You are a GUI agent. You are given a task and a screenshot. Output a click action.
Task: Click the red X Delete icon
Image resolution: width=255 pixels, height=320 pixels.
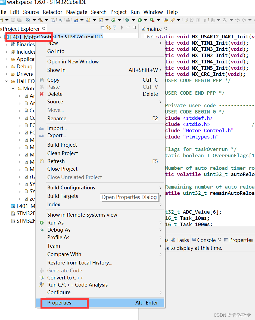[x=42, y=94]
